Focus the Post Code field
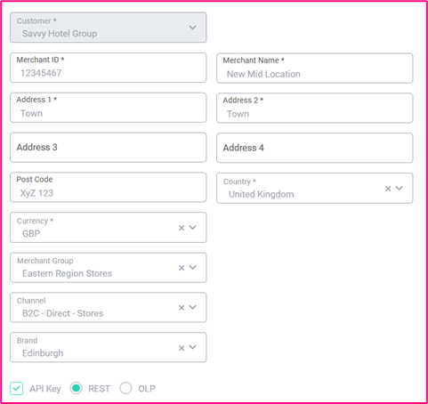The image size is (428, 404). coord(108,188)
